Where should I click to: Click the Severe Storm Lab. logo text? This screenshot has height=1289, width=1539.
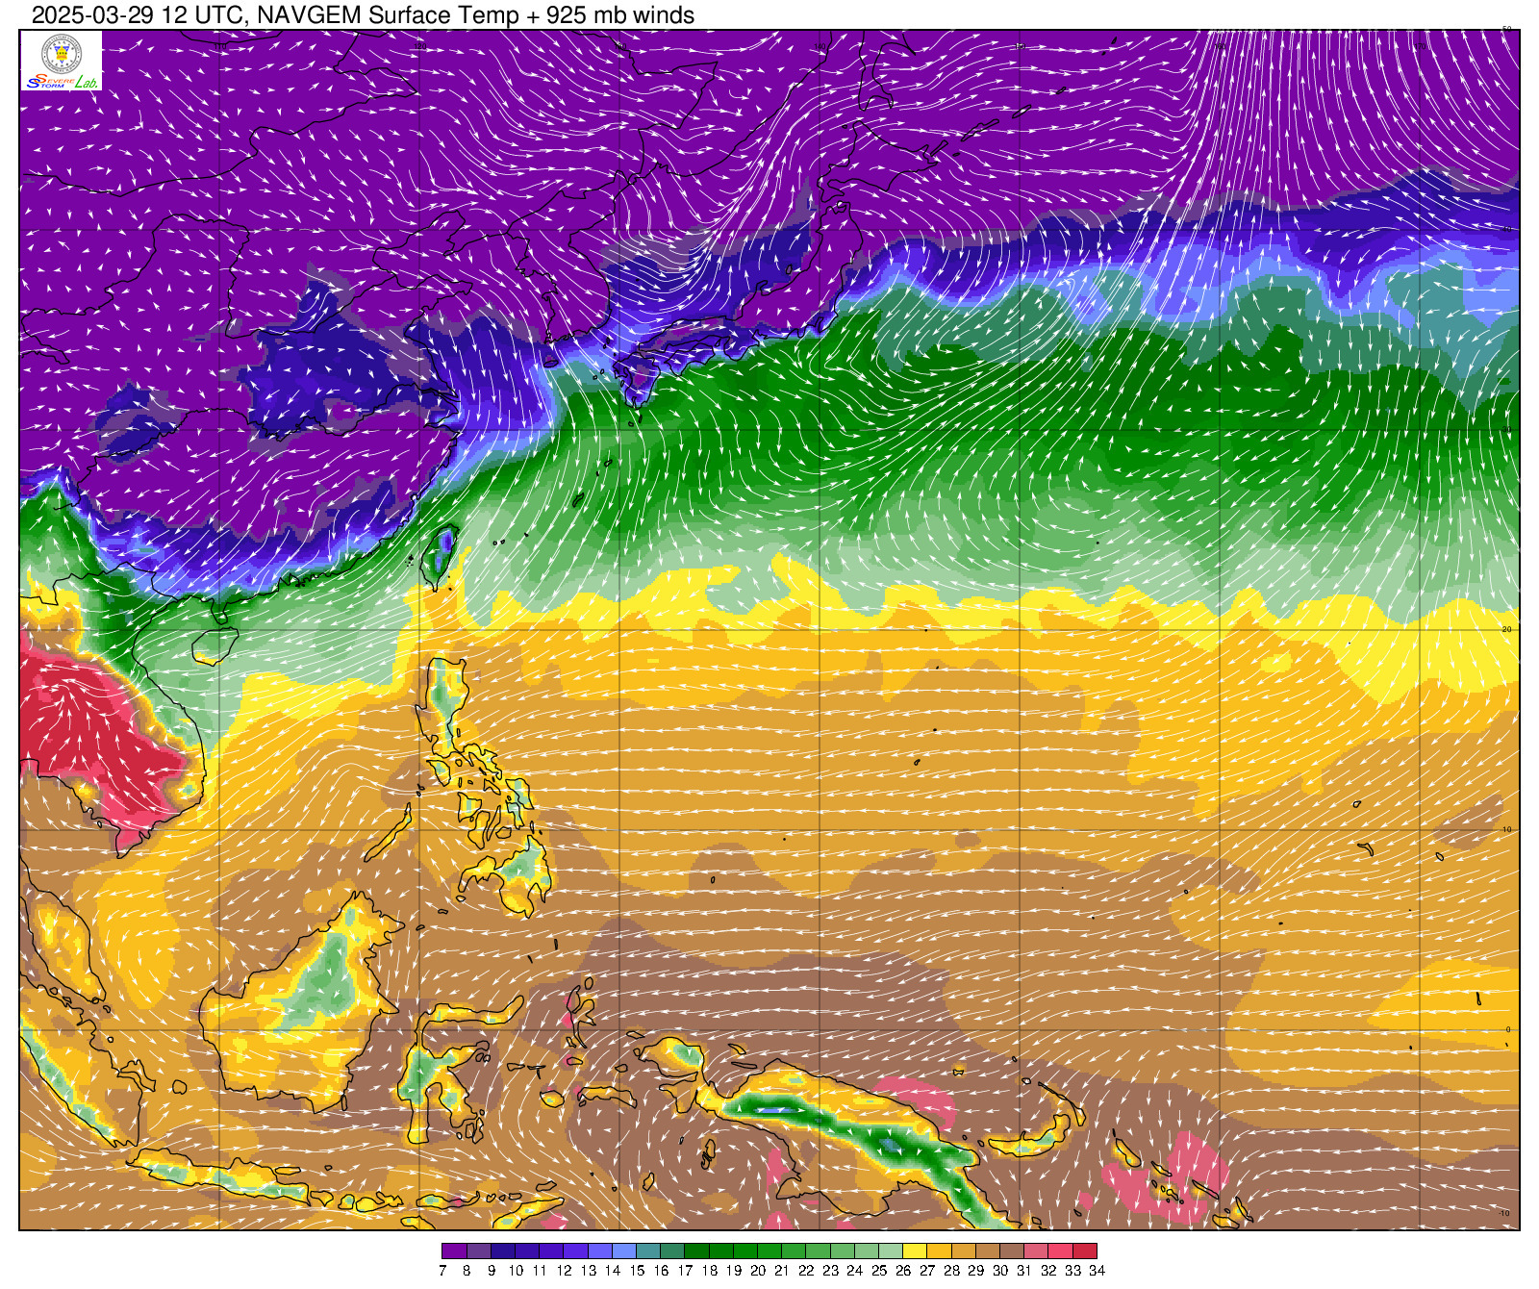tap(62, 83)
